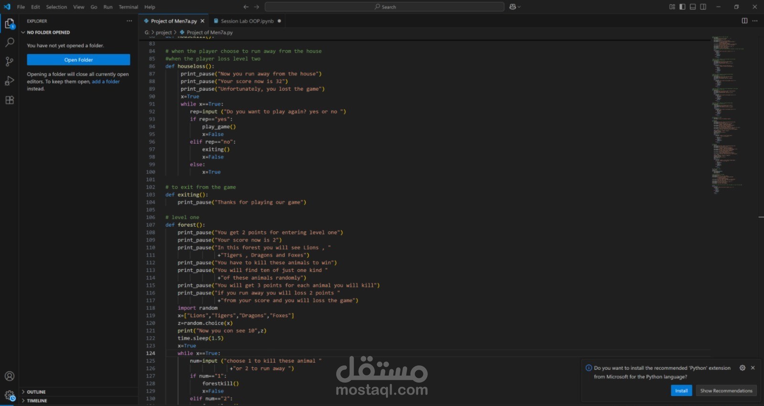Open the Run and Debug view
The width and height of the screenshot is (764, 406).
pyautogui.click(x=10, y=81)
